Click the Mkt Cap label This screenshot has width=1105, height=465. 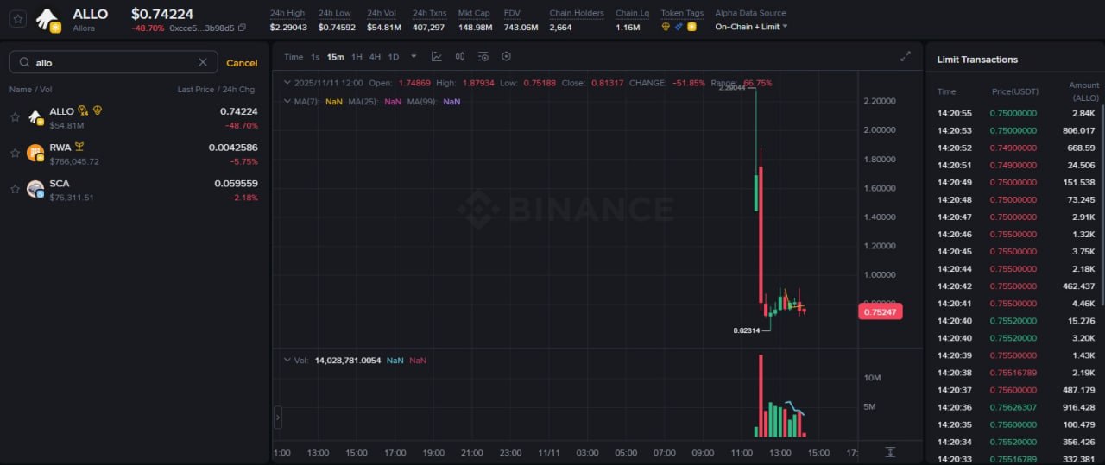474,14
